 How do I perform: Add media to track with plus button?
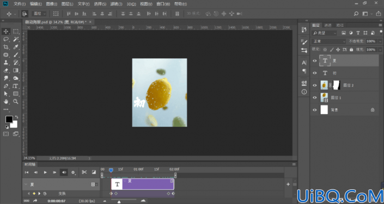click(x=288, y=184)
